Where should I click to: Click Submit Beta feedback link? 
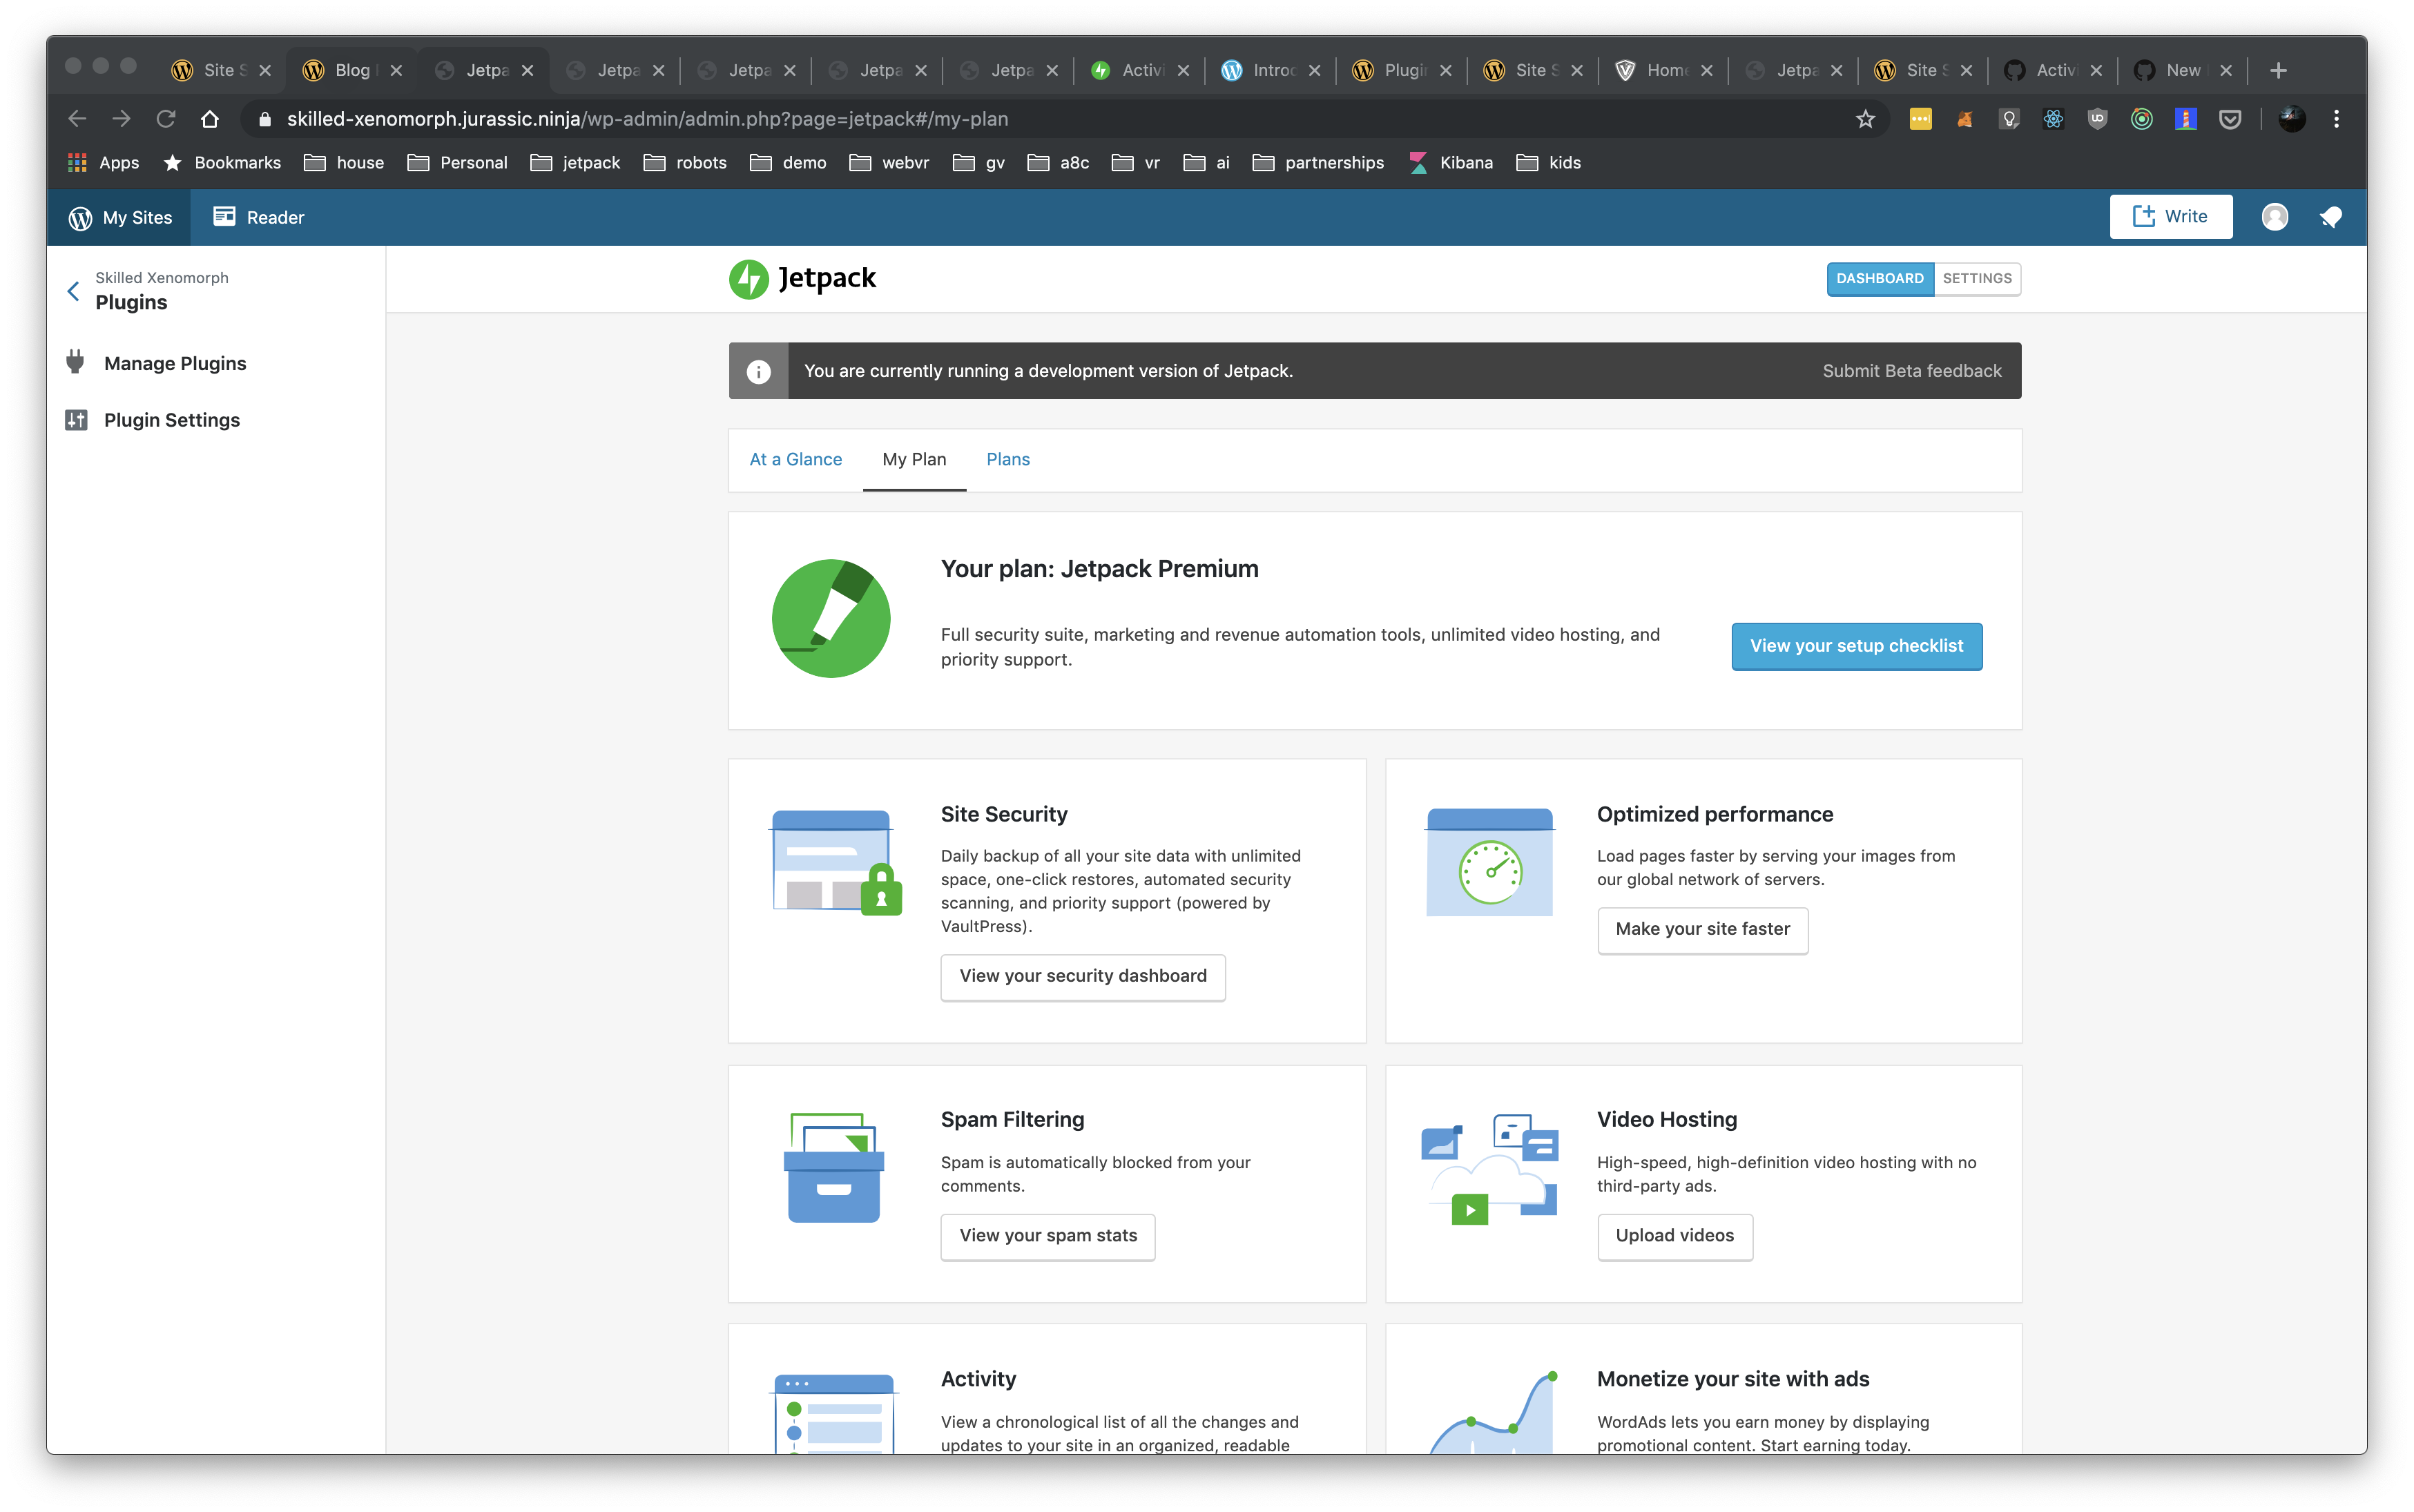tap(1911, 371)
